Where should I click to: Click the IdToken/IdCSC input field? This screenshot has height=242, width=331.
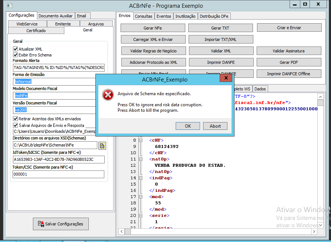pyautogui.click(x=59, y=159)
